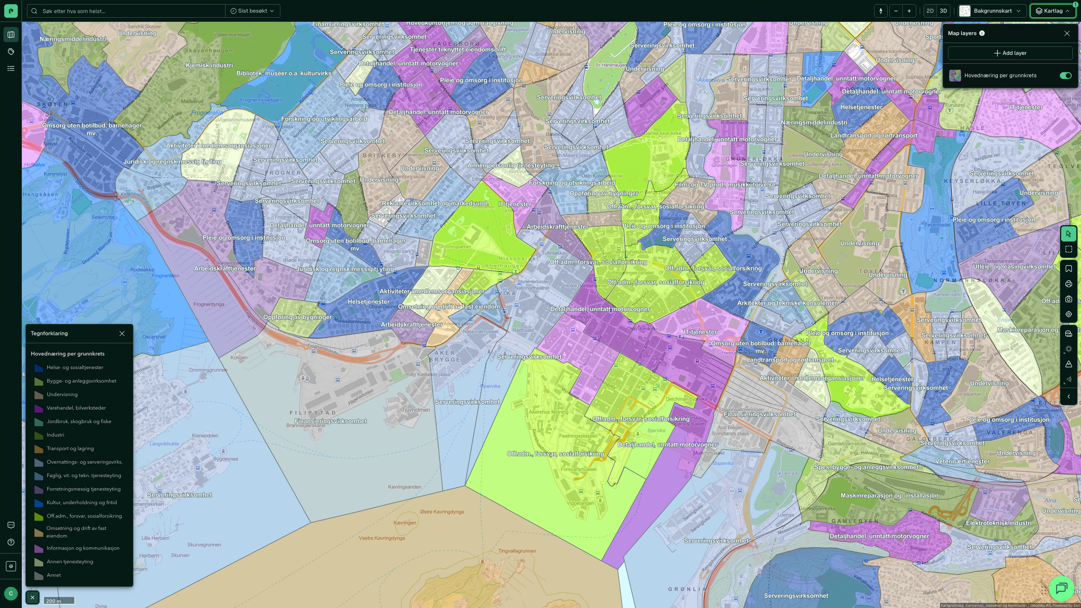Take a map screenshot with camera icon
Screen dimensions: 1081x608
pyautogui.click(x=1069, y=299)
